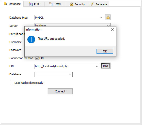
Task: Click the PHP tab icon
Action: 31,4
